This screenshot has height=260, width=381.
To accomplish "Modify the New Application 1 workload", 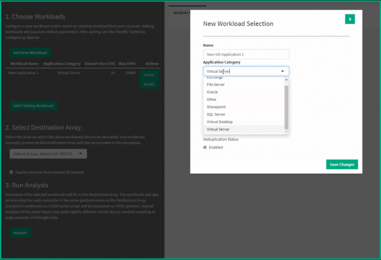I will point(149,84).
